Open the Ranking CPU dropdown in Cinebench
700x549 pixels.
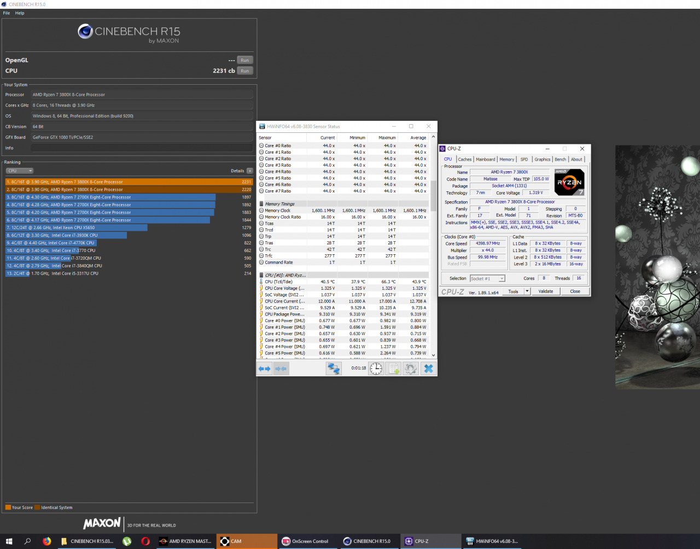(20, 171)
